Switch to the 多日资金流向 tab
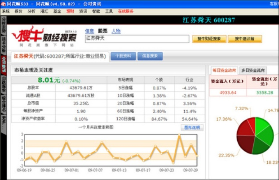The width and height of the screenshot is (279, 180). [253, 70]
